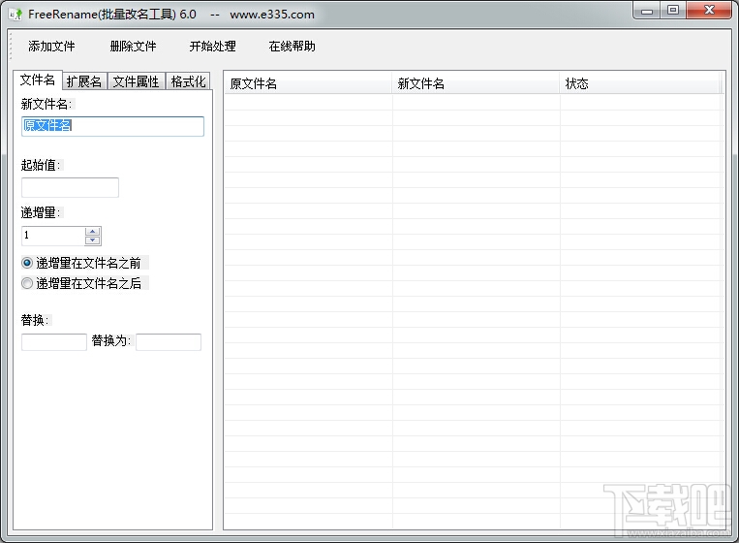Click the 状态 column header
The width and height of the screenshot is (739, 543).
[639, 83]
